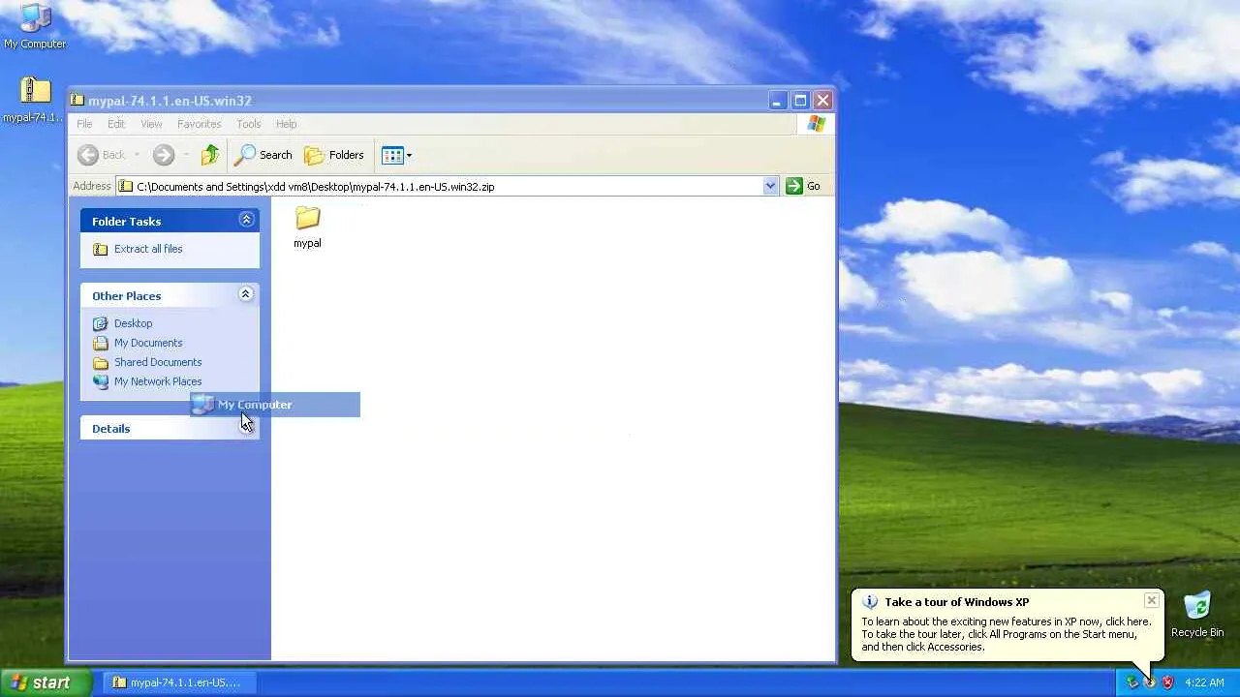Click the Take a tour of Windows XP balloon text
This screenshot has height=697, width=1240.
point(957,602)
